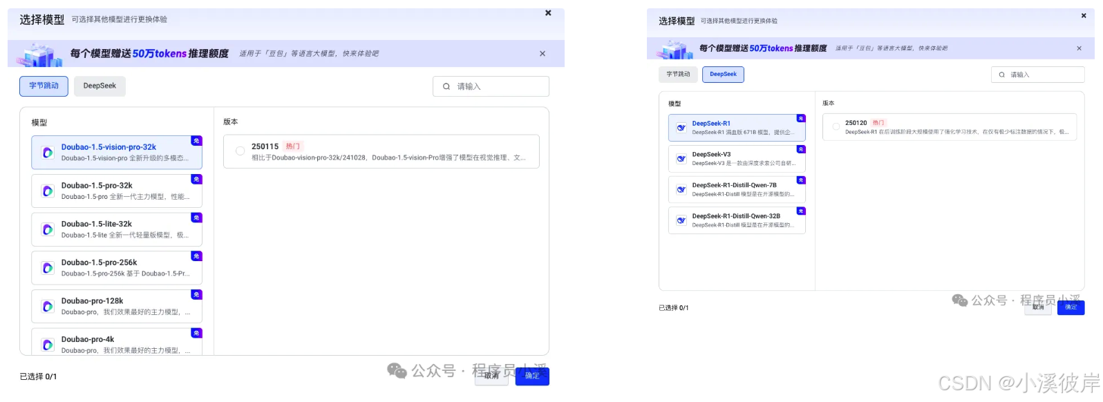
Task: Select DeepSeek-R1-Distill-Qwen-32B model card
Action: (x=737, y=220)
